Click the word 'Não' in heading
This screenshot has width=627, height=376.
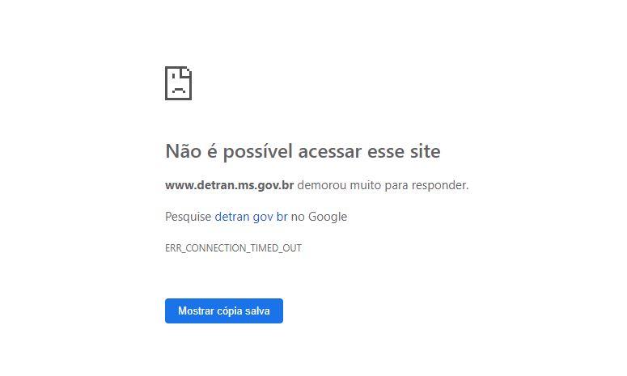coord(183,151)
